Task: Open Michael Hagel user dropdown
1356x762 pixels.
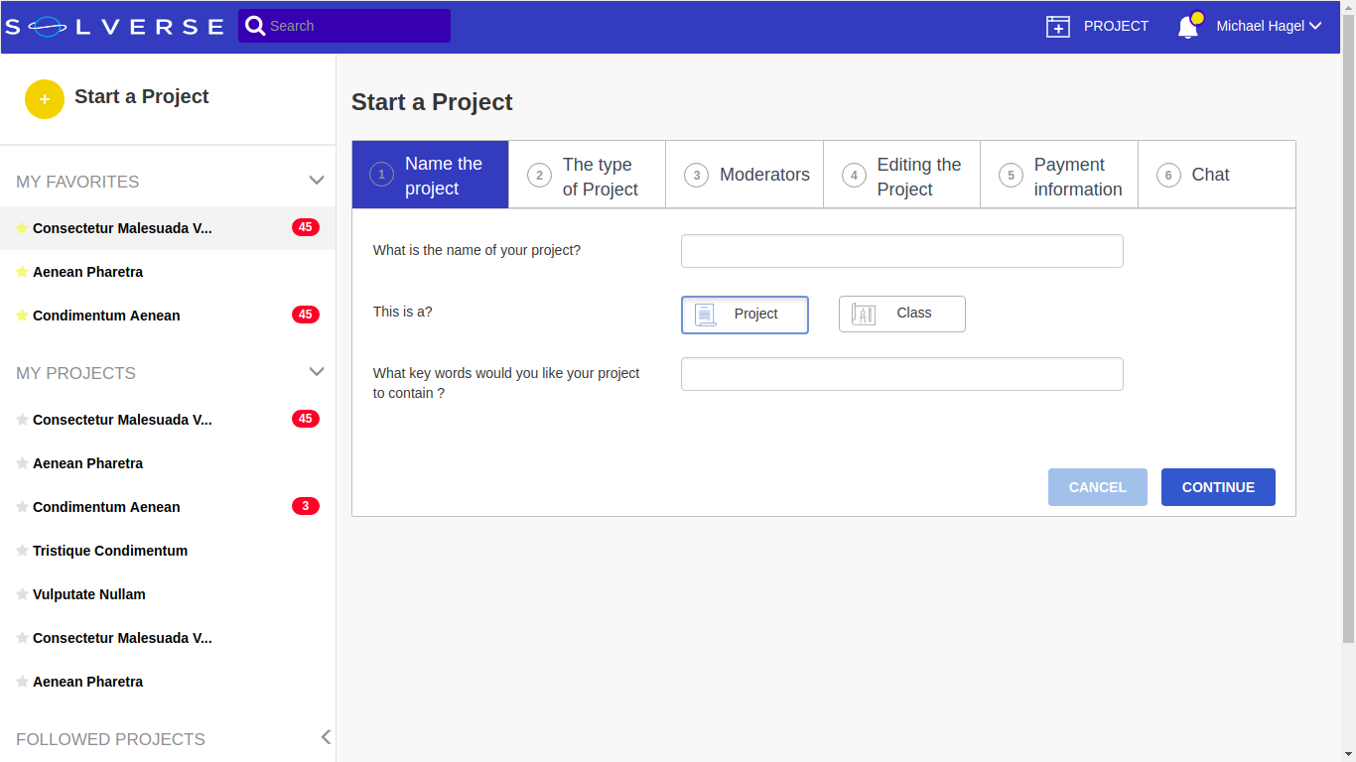Action: [x=1269, y=27]
